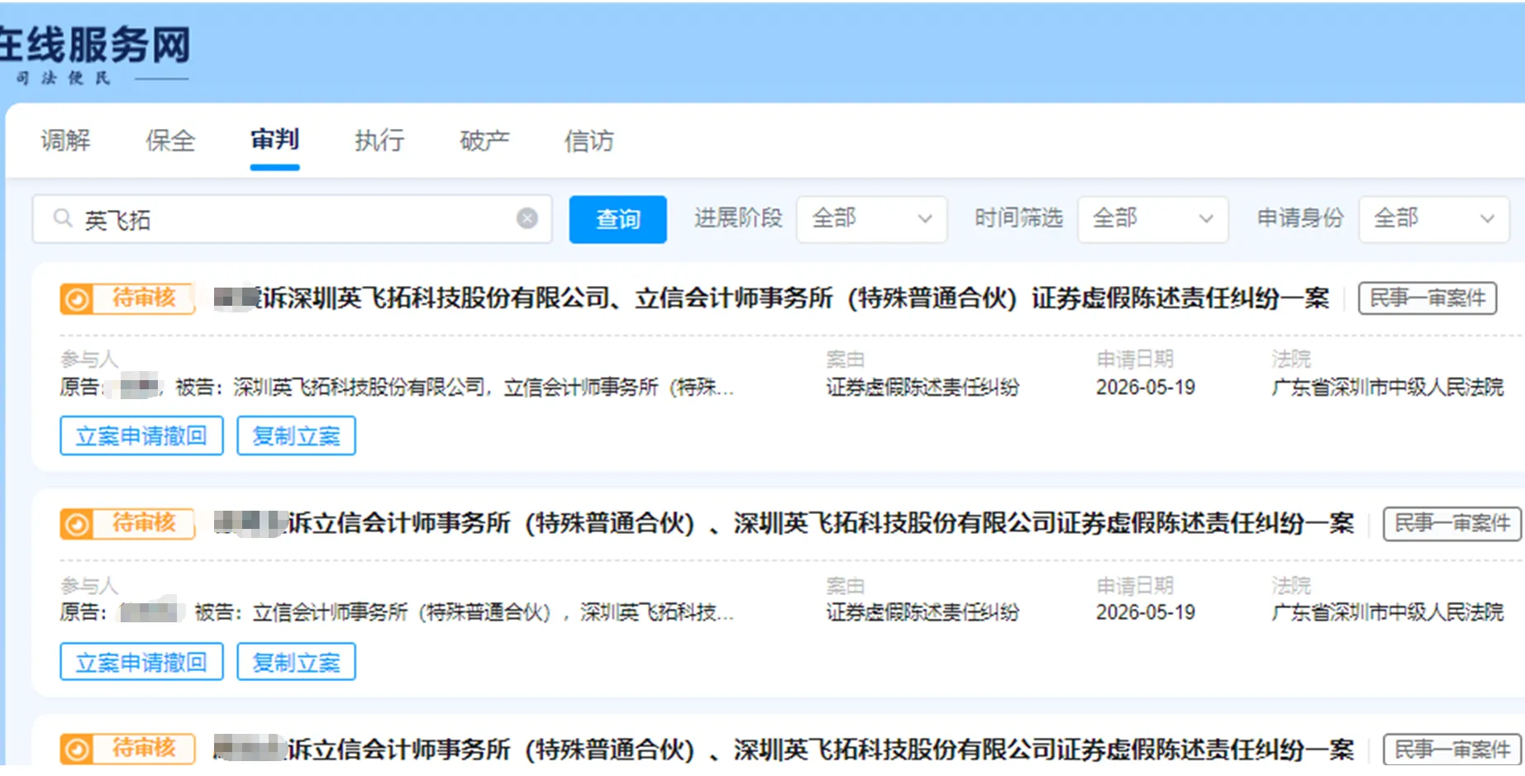
Task: Expand the 进展阶段 dropdown
Action: 871,219
